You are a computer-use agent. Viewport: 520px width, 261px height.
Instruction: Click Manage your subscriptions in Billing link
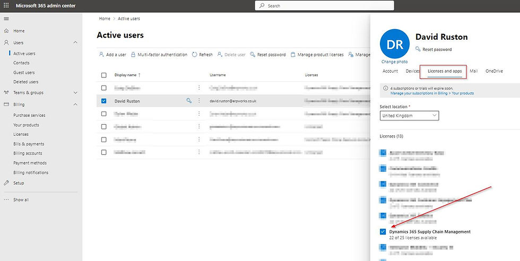[432, 93]
